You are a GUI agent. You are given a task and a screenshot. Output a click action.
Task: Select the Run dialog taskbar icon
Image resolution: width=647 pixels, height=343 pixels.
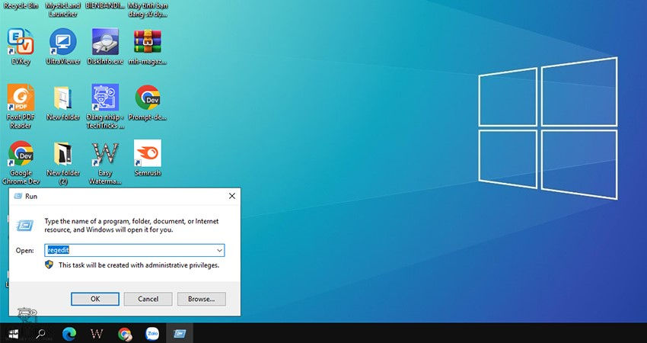pyautogui.click(x=180, y=333)
